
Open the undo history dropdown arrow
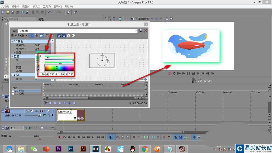pyautogui.click(x=54, y=12)
